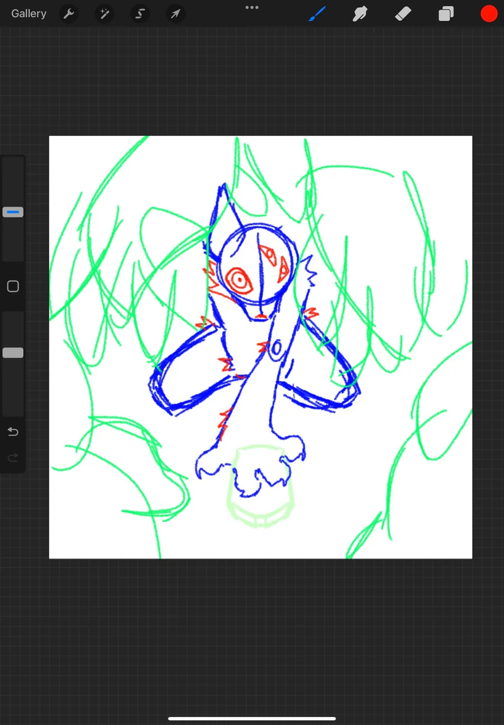The height and width of the screenshot is (725, 504).
Task: Tap the three-dots multitasking menu at top
Action: click(x=252, y=7)
